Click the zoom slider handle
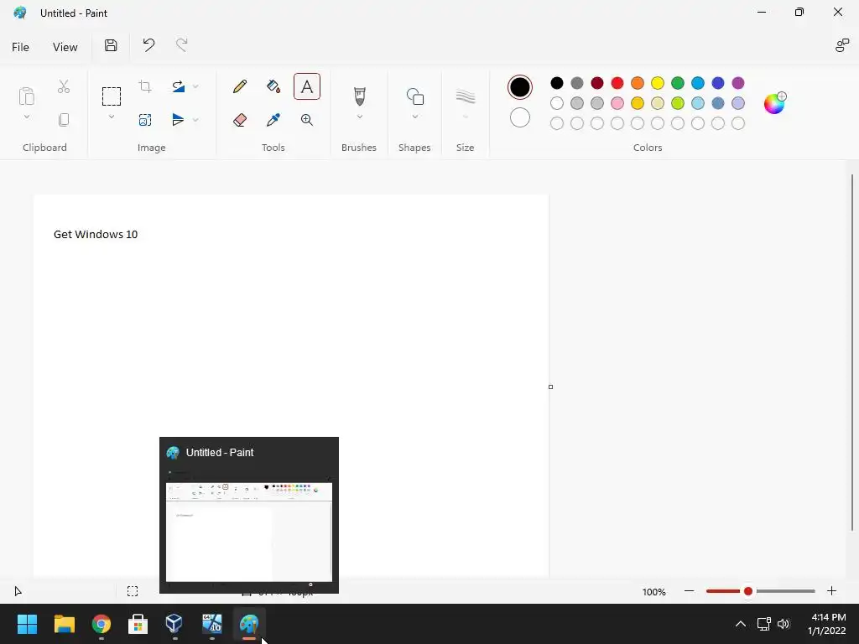 pos(748,591)
